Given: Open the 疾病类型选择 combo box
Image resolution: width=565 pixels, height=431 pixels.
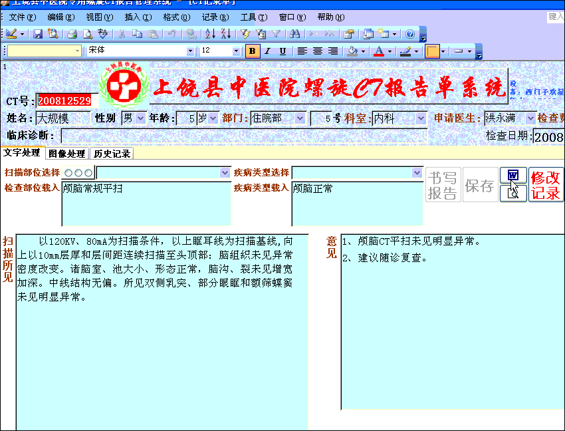Looking at the screenshot, I should coord(357,173).
